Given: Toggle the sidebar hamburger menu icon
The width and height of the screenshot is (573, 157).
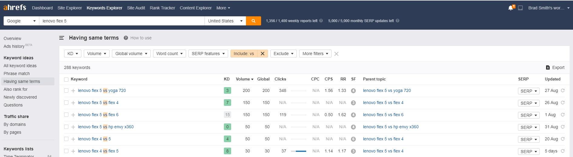Looking at the screenshot, I should [x=62, y=38].
